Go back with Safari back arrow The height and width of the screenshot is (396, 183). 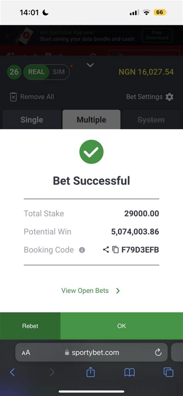coord(12,372)
